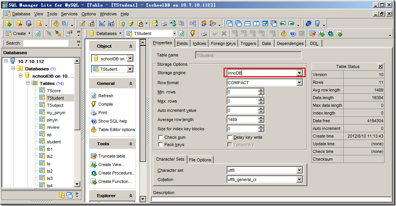396x206 pixels.
Task: Increment the Min. rows spinner up arrow
Action: click(x=261, y=90)
